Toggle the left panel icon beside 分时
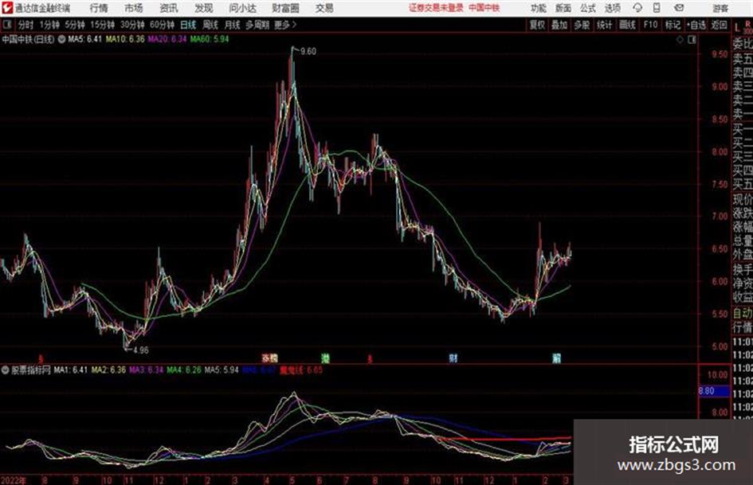The height and width of the screenshot is (485, 753). (6, 25)
